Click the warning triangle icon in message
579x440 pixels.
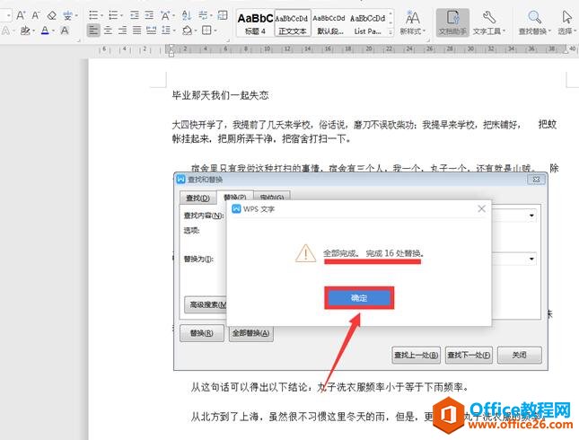tap(305, 253)
